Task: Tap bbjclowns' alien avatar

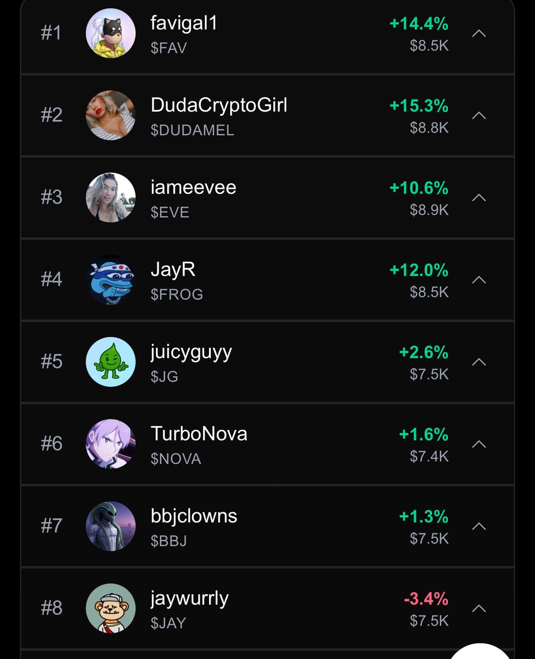Action: [110, 526]
